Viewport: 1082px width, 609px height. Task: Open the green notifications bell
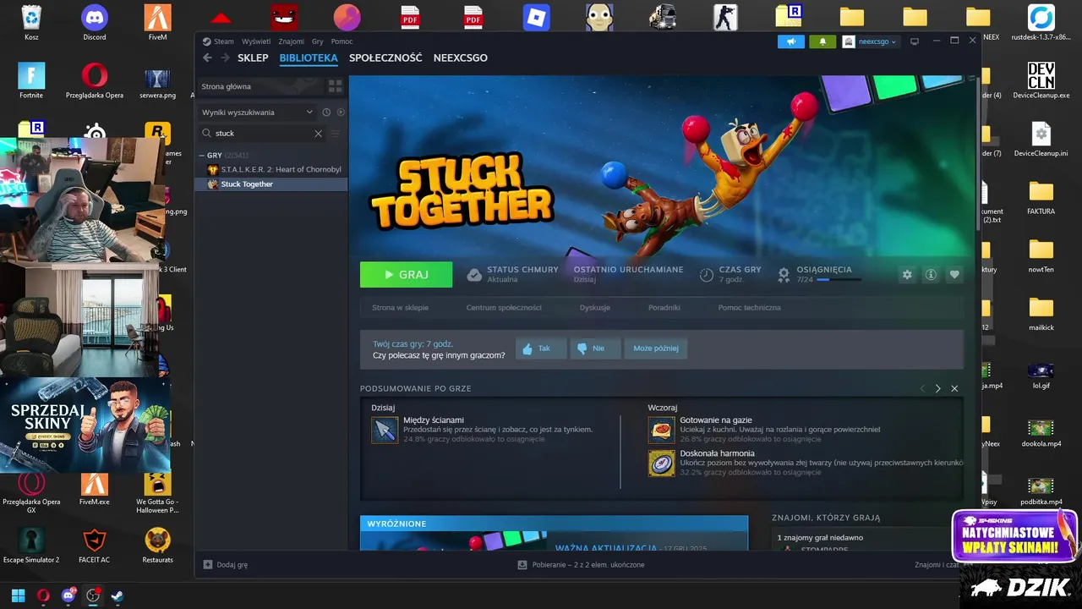point(822,41)
